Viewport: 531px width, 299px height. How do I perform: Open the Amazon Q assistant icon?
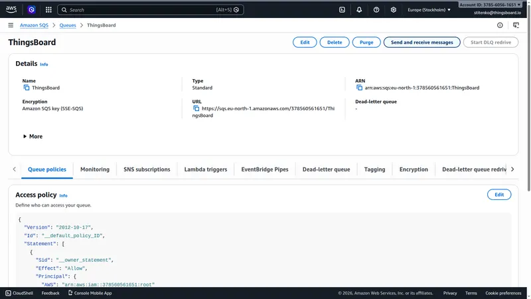pos(31,10)
